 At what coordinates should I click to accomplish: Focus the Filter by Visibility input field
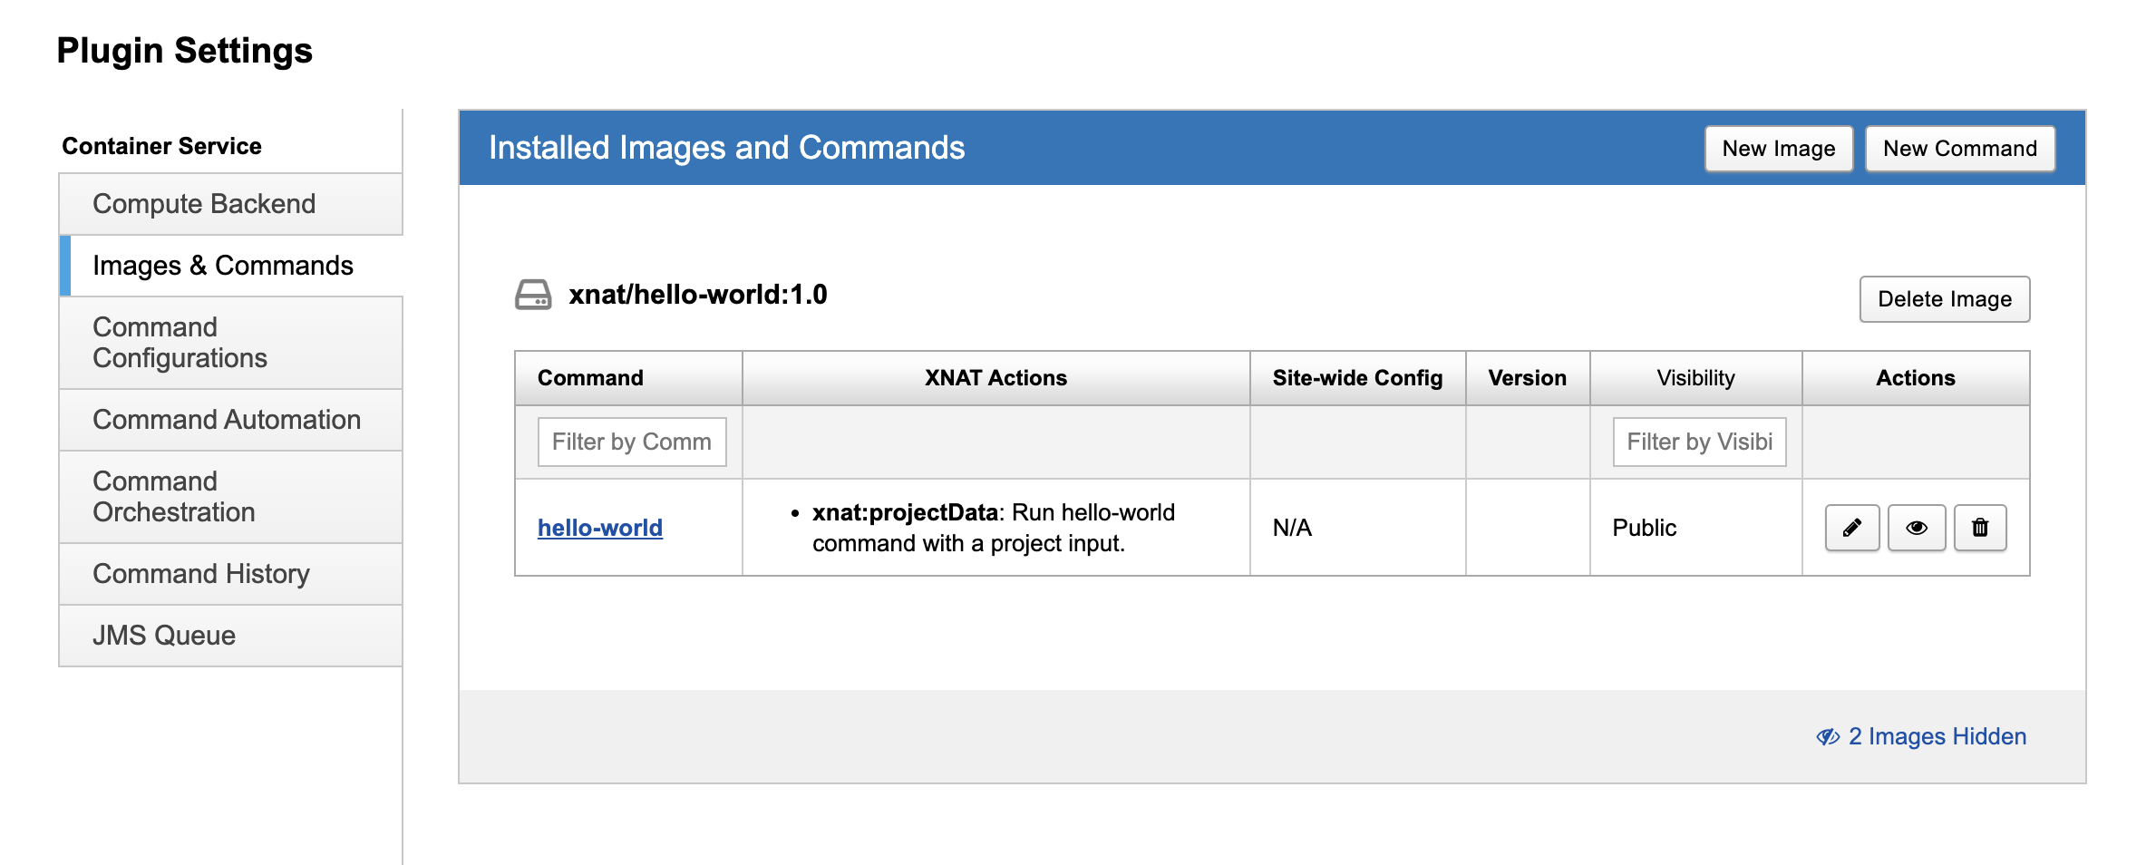click(x=1698, y=442)
